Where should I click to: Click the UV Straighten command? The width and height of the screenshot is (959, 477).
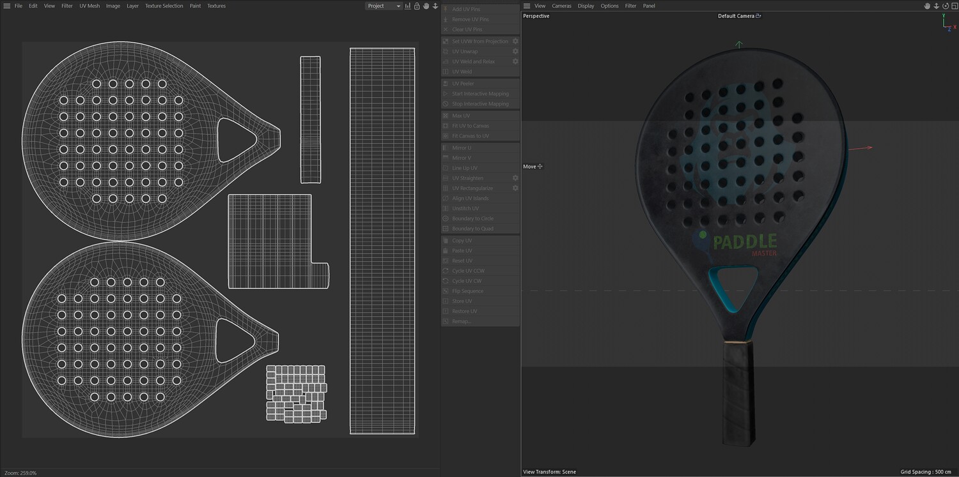pyautogui.click(x=476, y=178)
